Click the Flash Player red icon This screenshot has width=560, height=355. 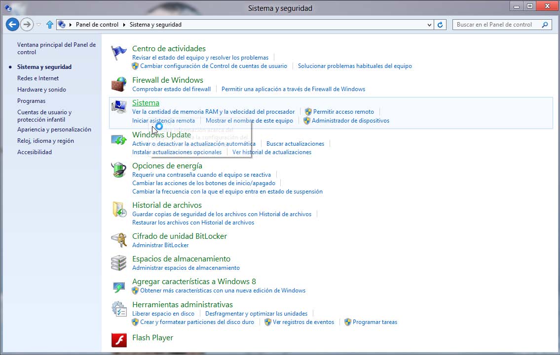tap(119, 340)
